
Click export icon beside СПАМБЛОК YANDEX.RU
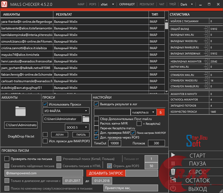click(206, 80)
